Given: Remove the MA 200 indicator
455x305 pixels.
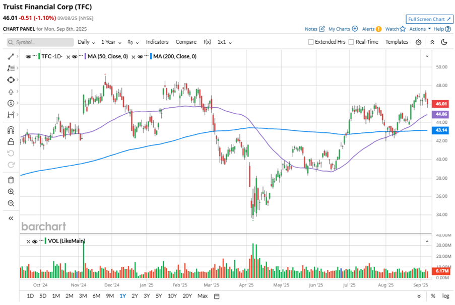Looking at the screenshot, I should pyautogui.click(x=134, y=57).
